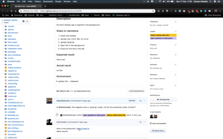Click the add dependency button

coord(136,91)
